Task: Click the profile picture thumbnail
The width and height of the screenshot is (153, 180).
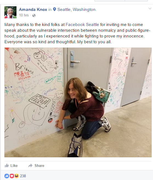Action: [10, 12]
